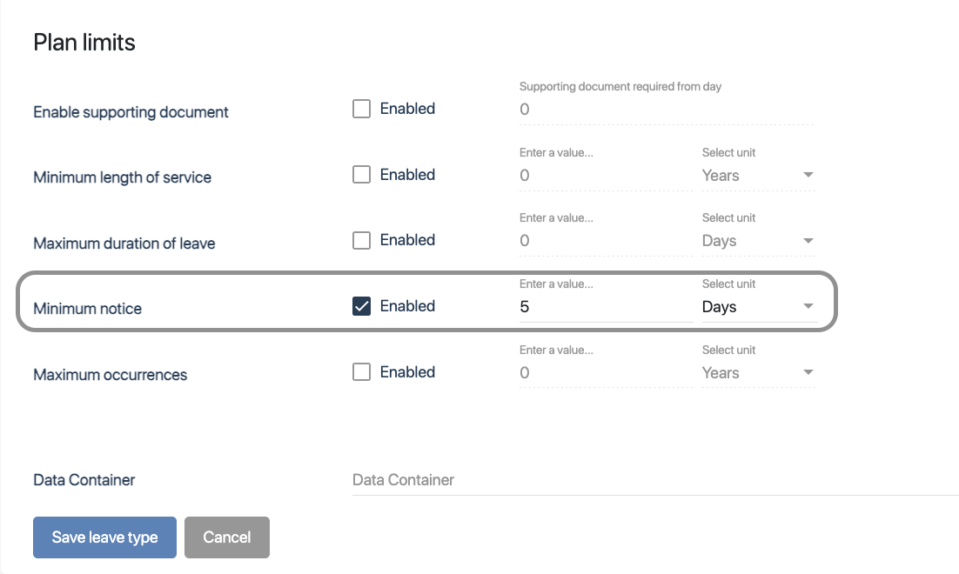Screen dimensions: 959x574
Task: Click the Minimum length of service value field
Action: click(x=606, y=176)
